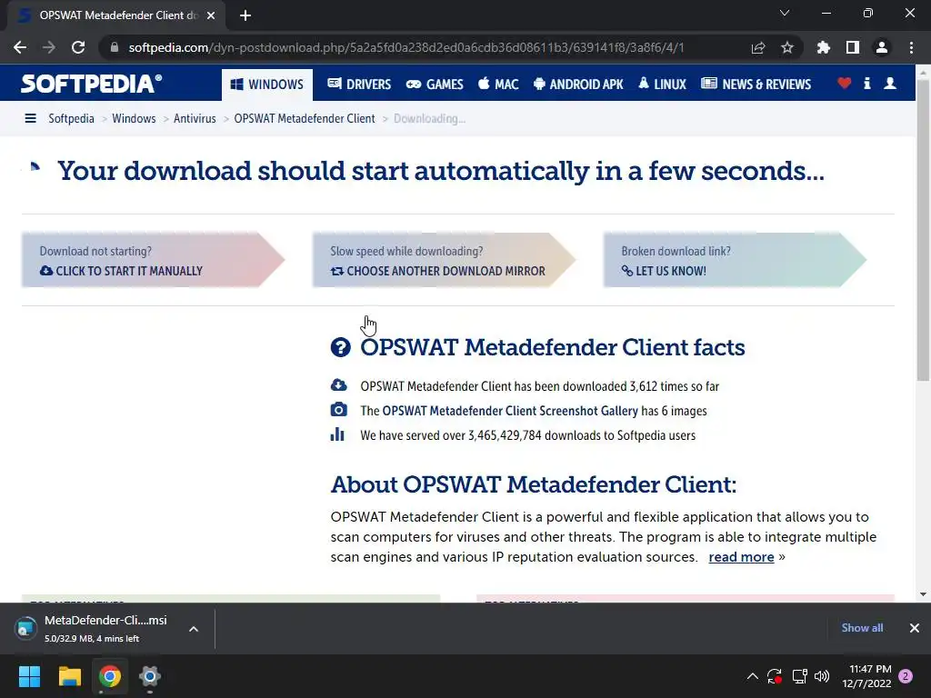Toggle the Chrome side panel
Screen dimensions: 931x698
pos(853,47)
